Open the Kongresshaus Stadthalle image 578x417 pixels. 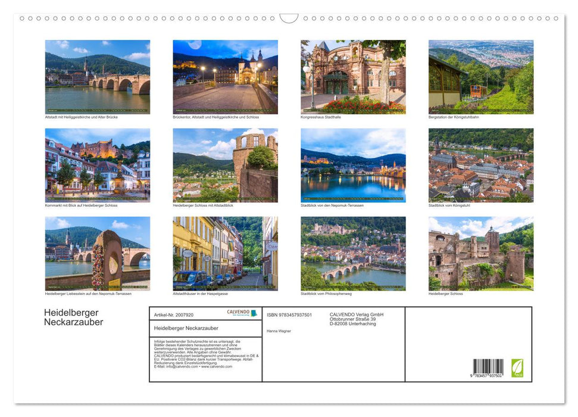tap(353, 76)
